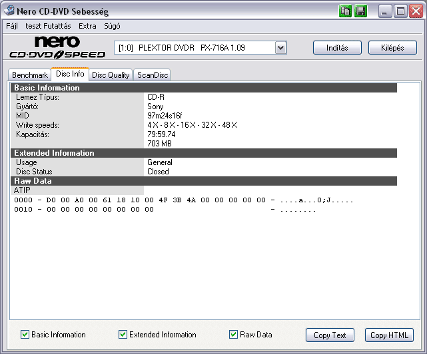Click the raw data row starting with 0010

point(165,210)
